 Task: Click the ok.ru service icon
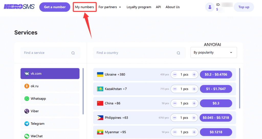pyautogui.click(x=27, y=86)
